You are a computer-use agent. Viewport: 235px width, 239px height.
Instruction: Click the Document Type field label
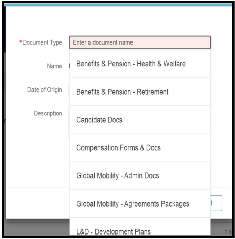point(42,42)
